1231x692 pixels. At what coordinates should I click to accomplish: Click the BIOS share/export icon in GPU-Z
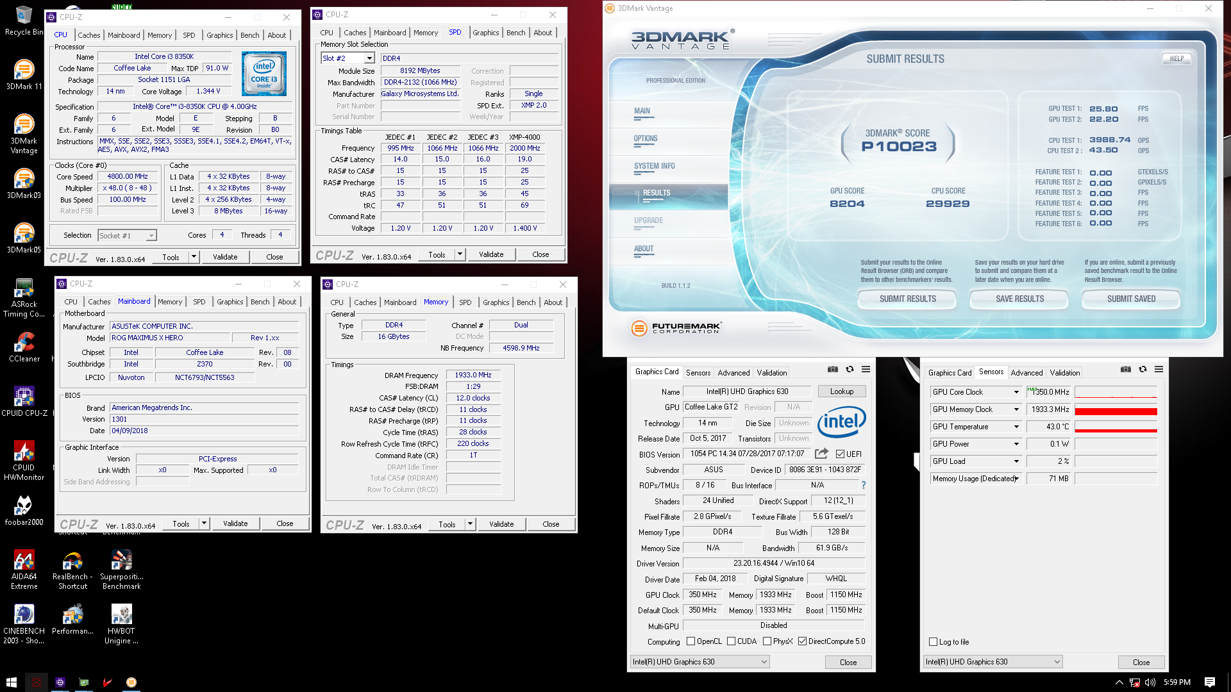821,454
